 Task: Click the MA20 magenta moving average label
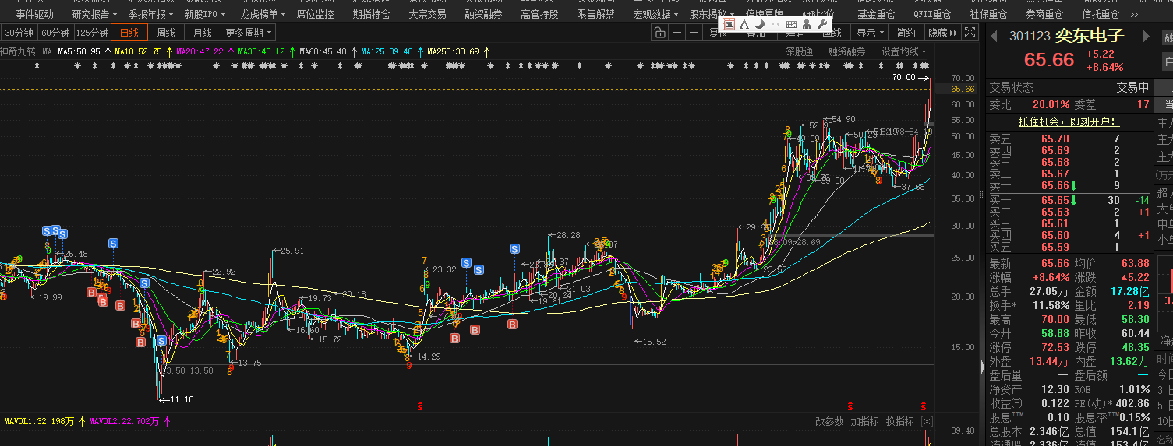click(x=200, y=51)
